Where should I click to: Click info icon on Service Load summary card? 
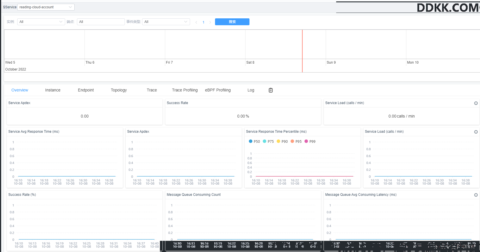coord(476,103)
